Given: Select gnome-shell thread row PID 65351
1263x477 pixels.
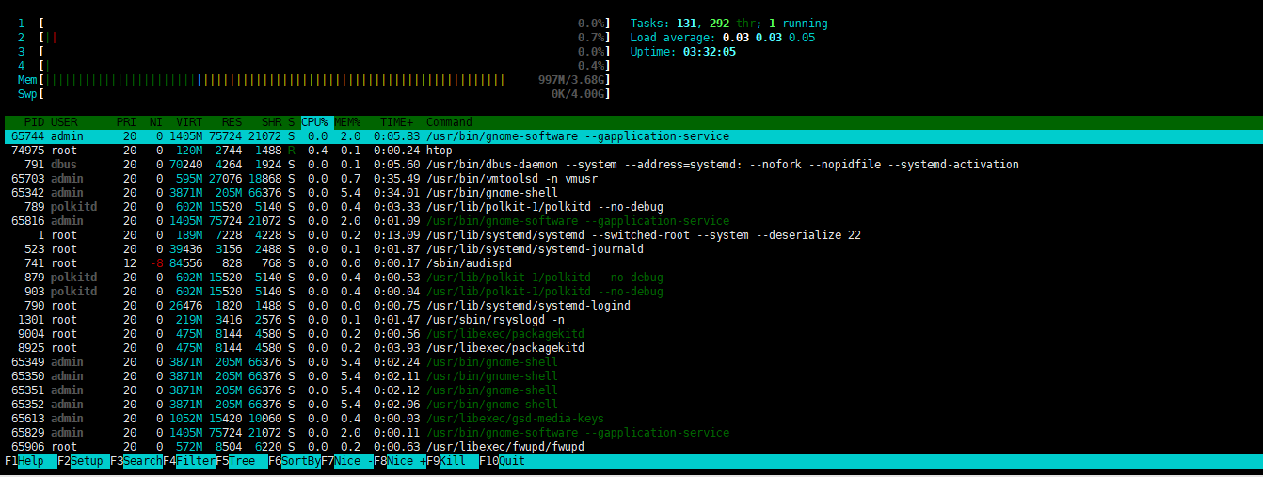Looking at the screenshot, I should click(x=631, y=390).
